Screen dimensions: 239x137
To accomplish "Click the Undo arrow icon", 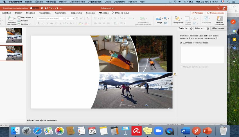I will (51, 8).
